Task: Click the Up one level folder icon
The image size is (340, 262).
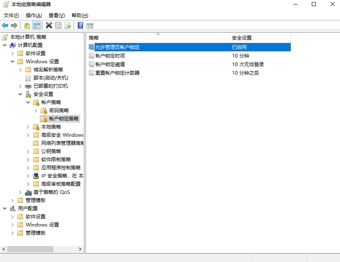Action: pos(27,26)
